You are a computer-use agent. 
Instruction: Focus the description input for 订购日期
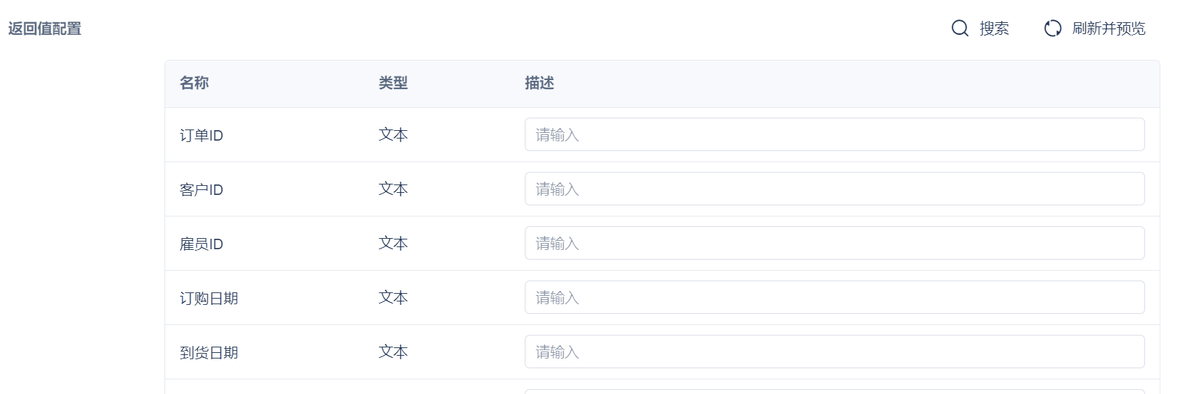[834, 297]
